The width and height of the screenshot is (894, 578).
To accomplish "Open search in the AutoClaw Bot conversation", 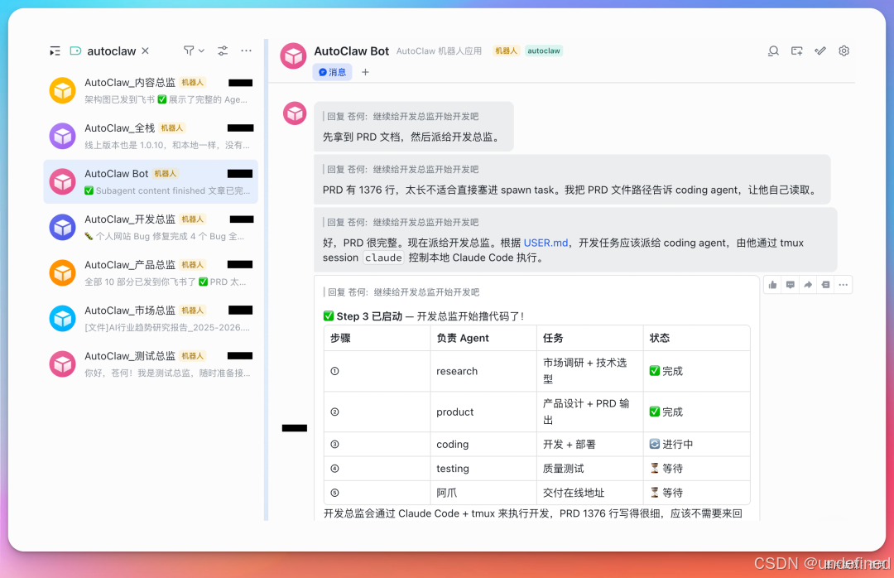I will [773, 51].
